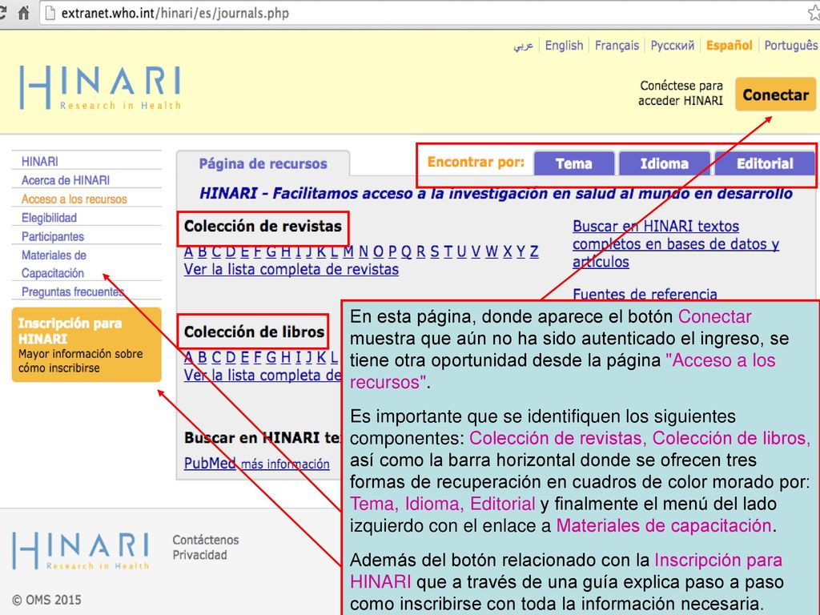
Task: Click journals letter Z link
Action: [x=534, y=251]
